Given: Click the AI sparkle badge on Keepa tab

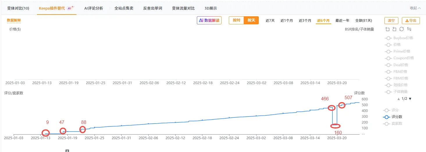Looking at the screenshot, I should [71, 8].
